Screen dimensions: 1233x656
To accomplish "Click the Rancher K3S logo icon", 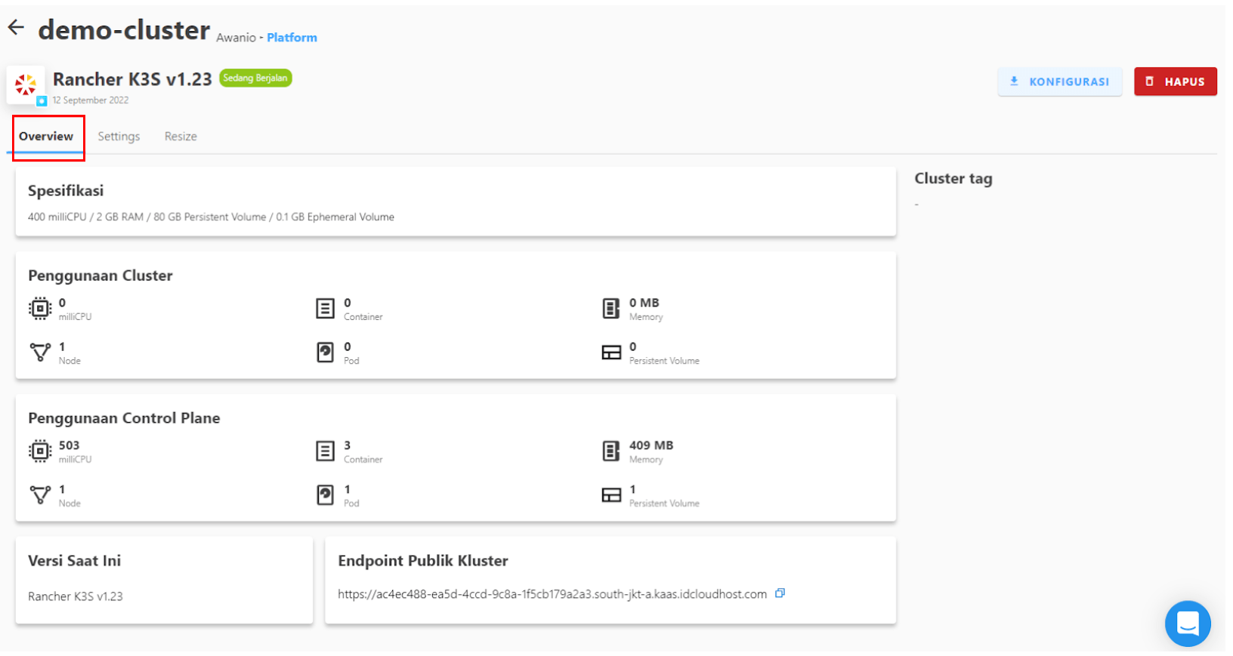I will pos(26,85).
